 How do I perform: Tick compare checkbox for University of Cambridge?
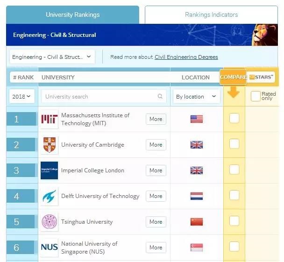point(234,144)
